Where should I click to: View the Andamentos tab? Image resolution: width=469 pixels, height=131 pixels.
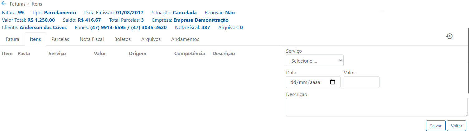pos(185,39)
